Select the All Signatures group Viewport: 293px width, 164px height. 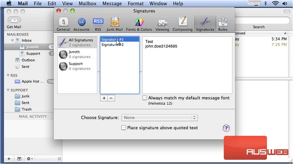[77, 42]
